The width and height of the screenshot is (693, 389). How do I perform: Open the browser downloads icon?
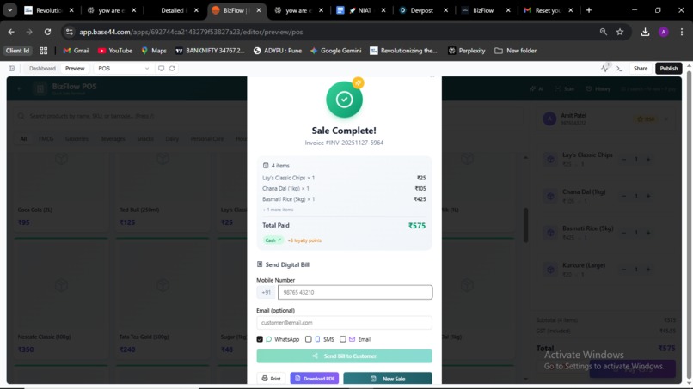(645, 32)
